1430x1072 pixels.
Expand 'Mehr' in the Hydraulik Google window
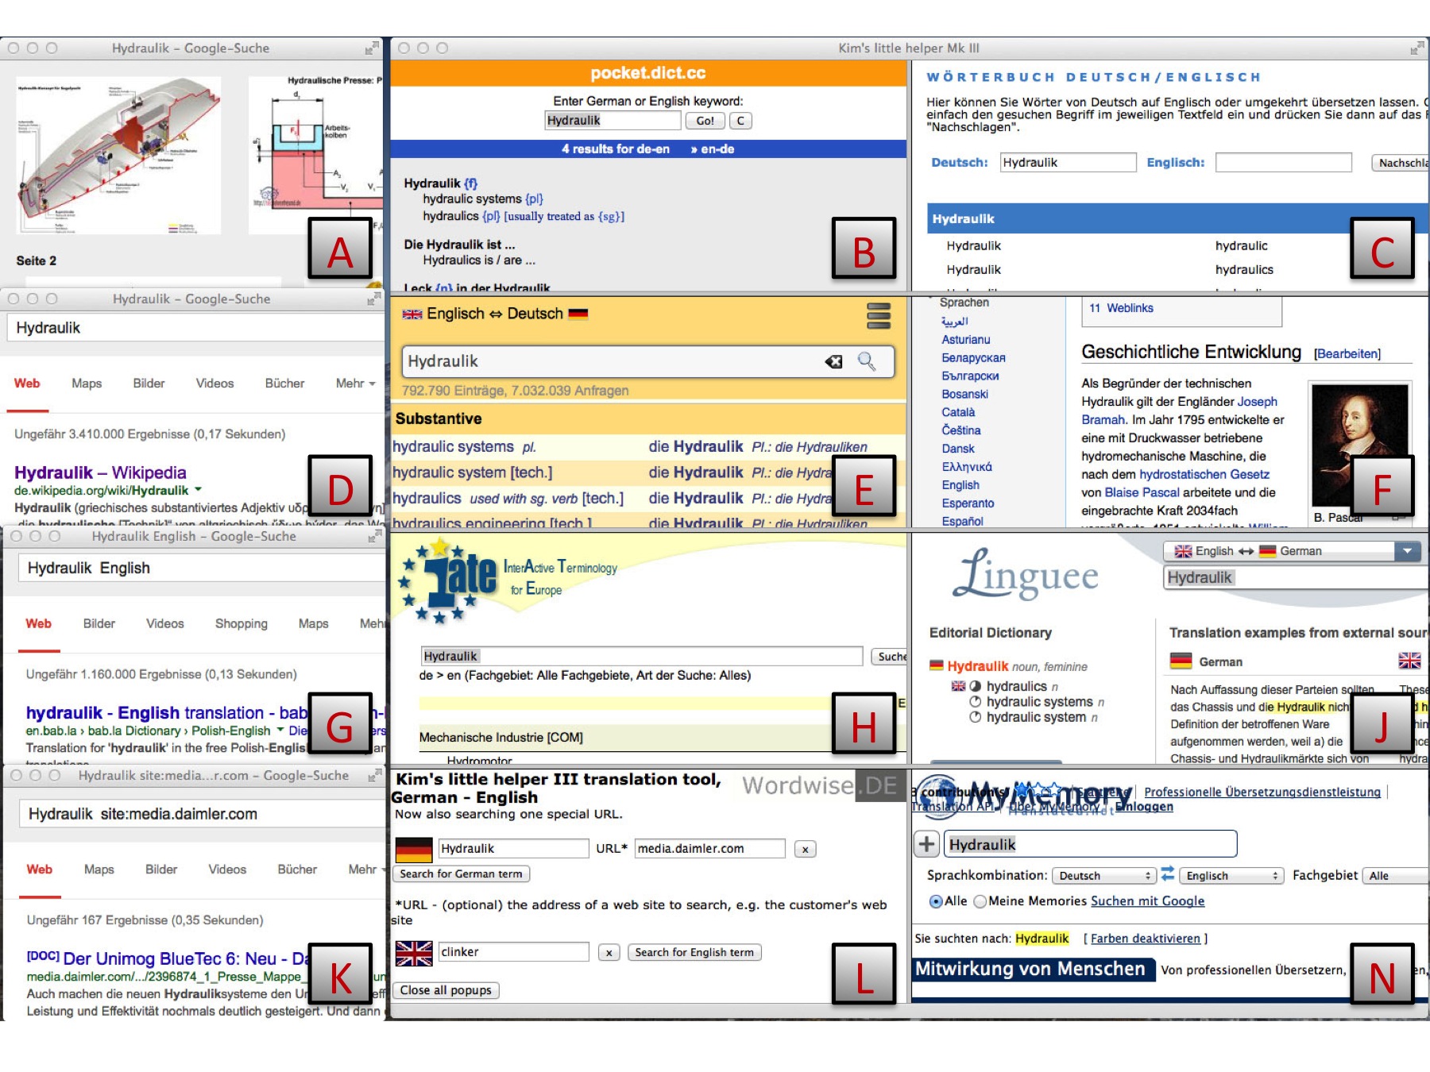click(355, 384)
